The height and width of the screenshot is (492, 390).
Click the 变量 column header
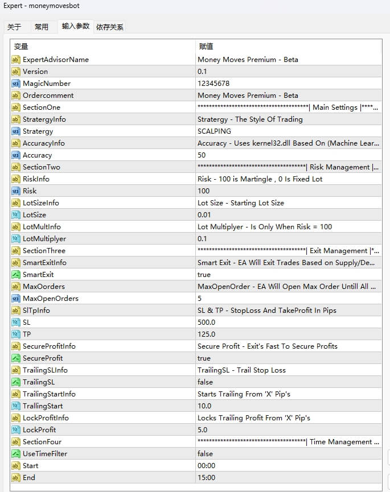[x=21, y=47]
